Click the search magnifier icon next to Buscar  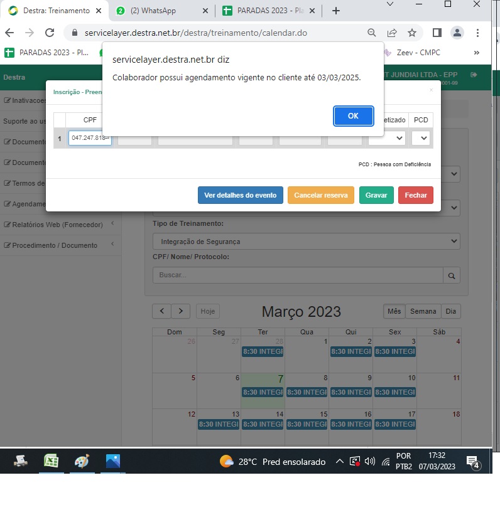(451, 275)
